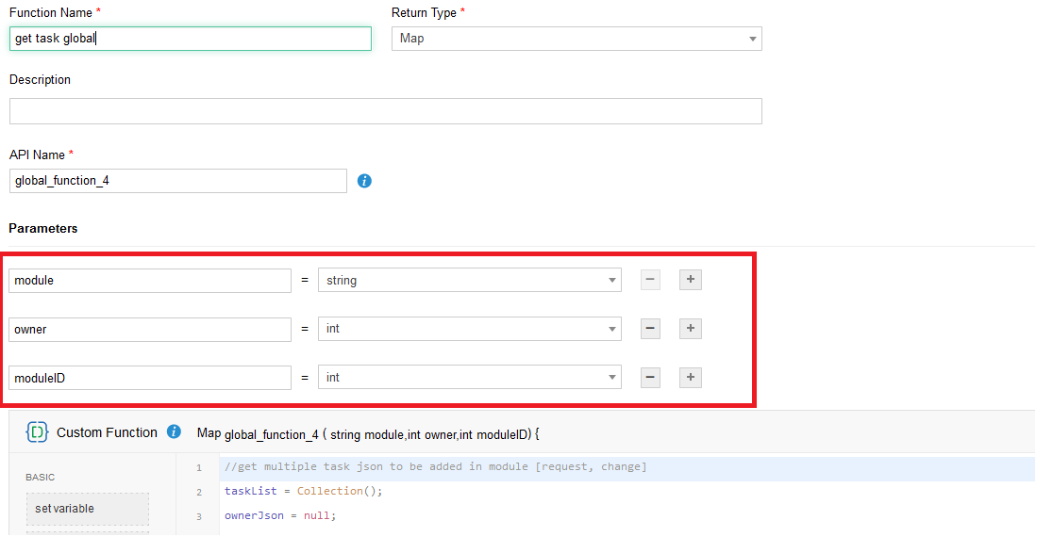Open the moduleID data type dropdown
1053x553 pixels.
pos(469,378)
